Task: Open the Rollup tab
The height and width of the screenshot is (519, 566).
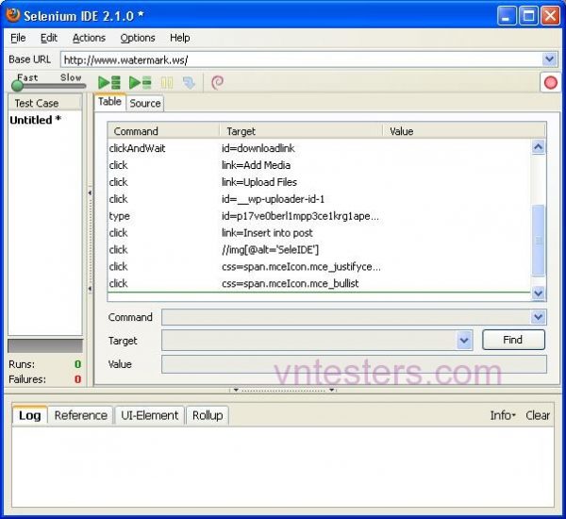Action: click(208, 415)
